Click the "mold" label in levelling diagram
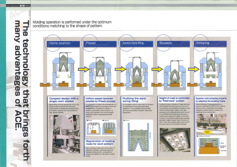The height and width of the screenshot is (167, 237). click(x=214, y=140)
